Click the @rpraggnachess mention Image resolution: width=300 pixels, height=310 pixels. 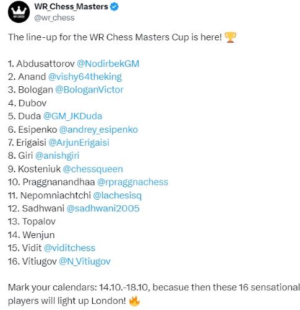[132, 182]
